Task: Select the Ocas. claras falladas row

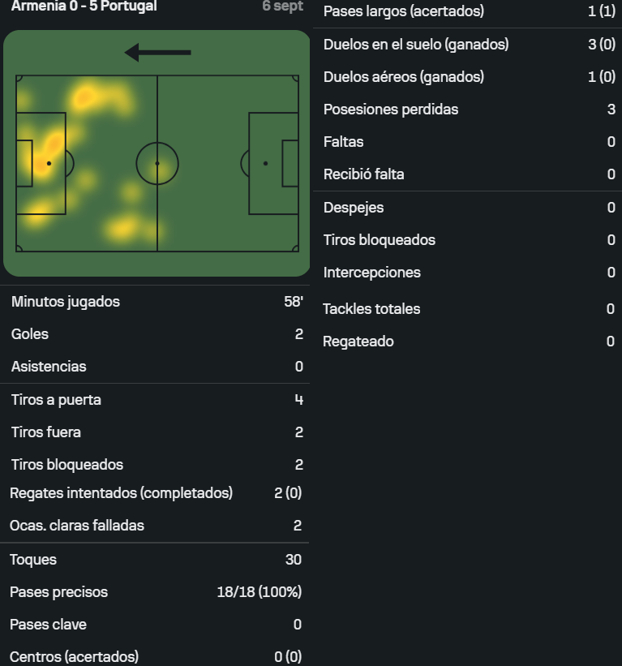Action: (x=156, y=526)
